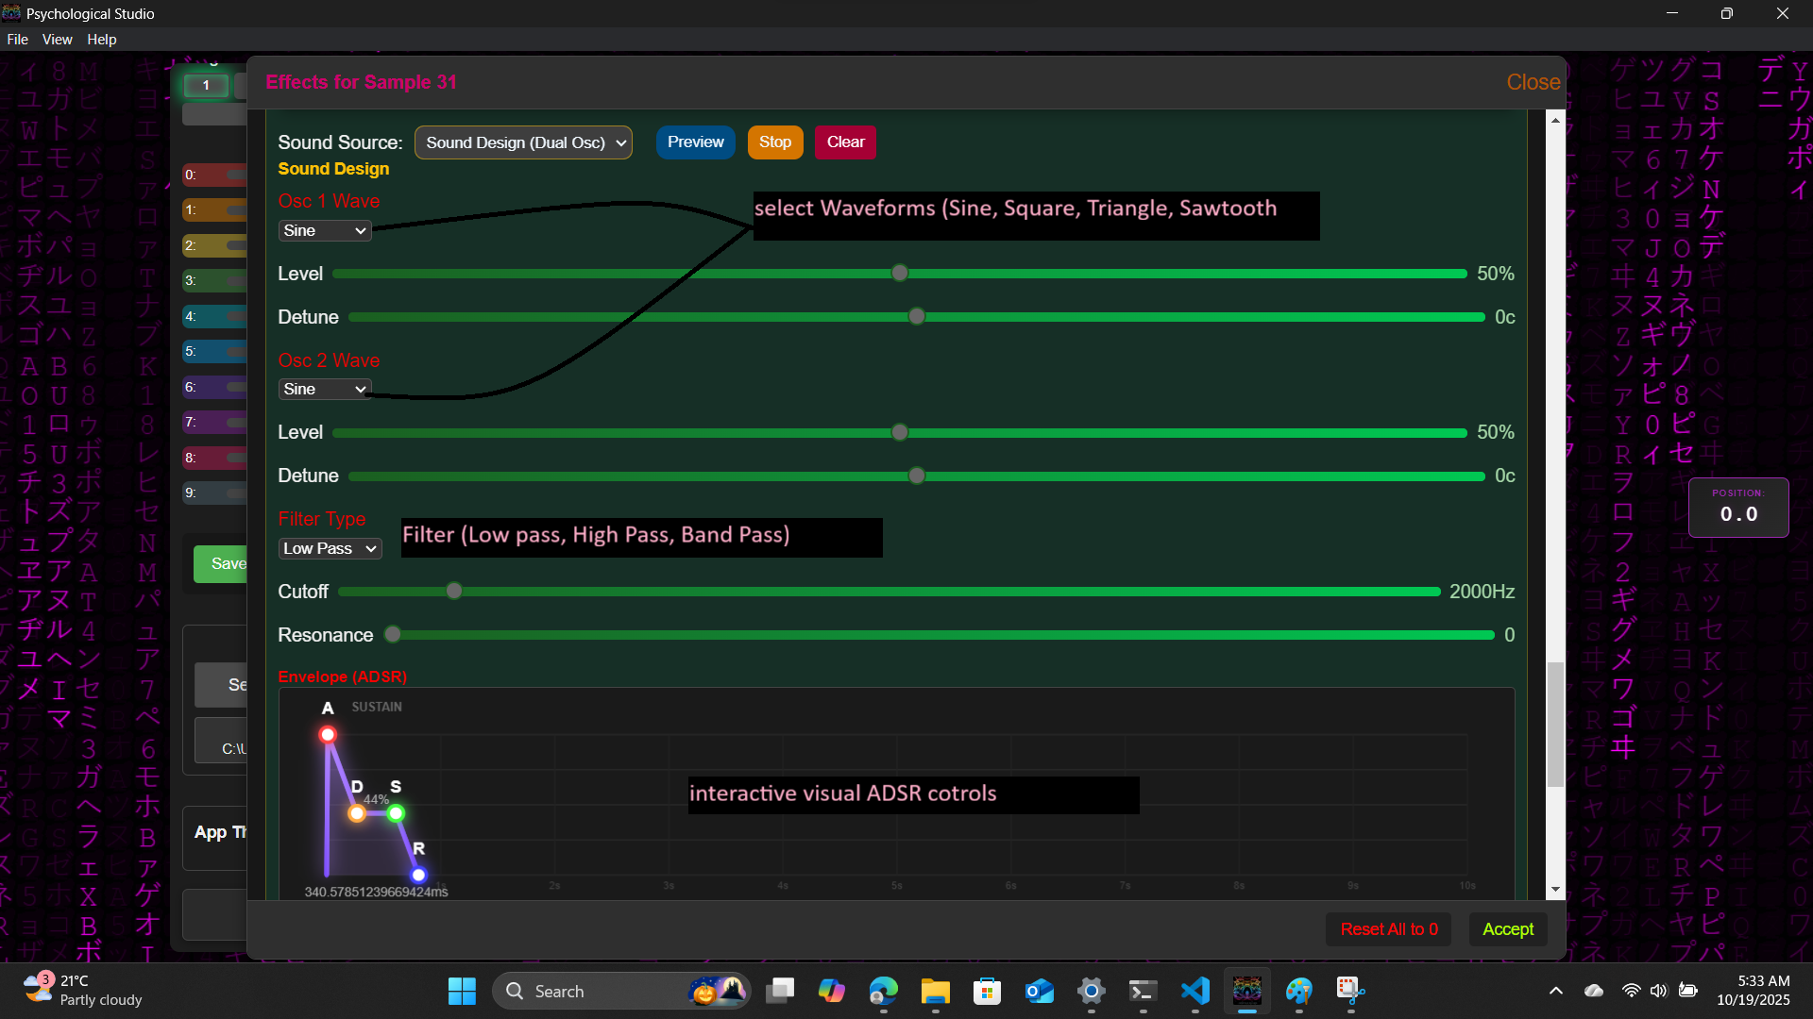Open Settings gear in taskbar
The image size is (1813, 1019).
coord(1091,991)
